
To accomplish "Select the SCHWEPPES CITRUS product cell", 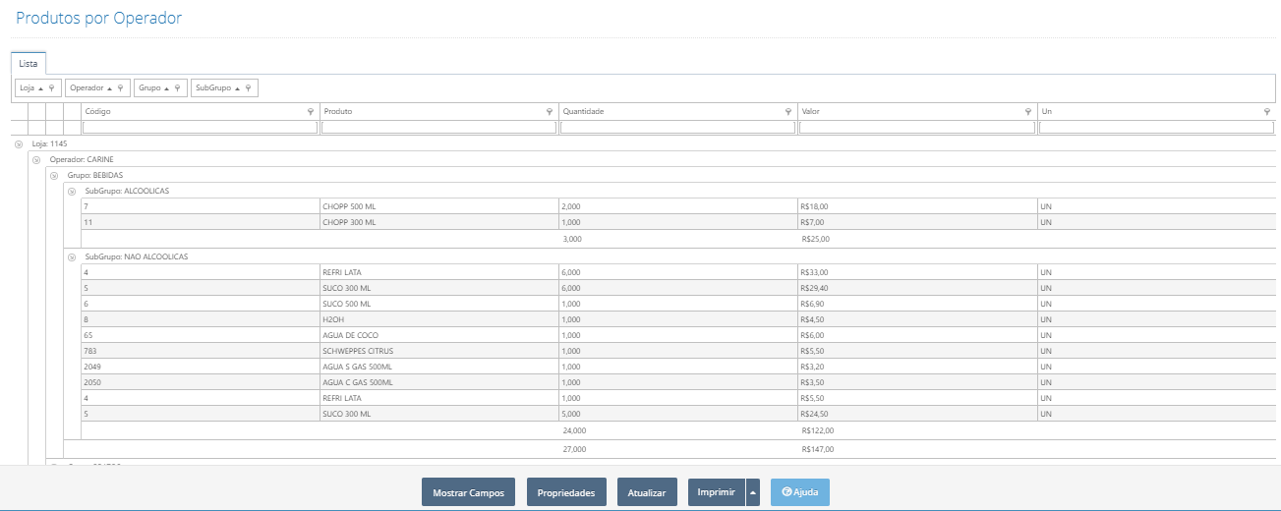I will pyautogui.click(x=438, y=351).
